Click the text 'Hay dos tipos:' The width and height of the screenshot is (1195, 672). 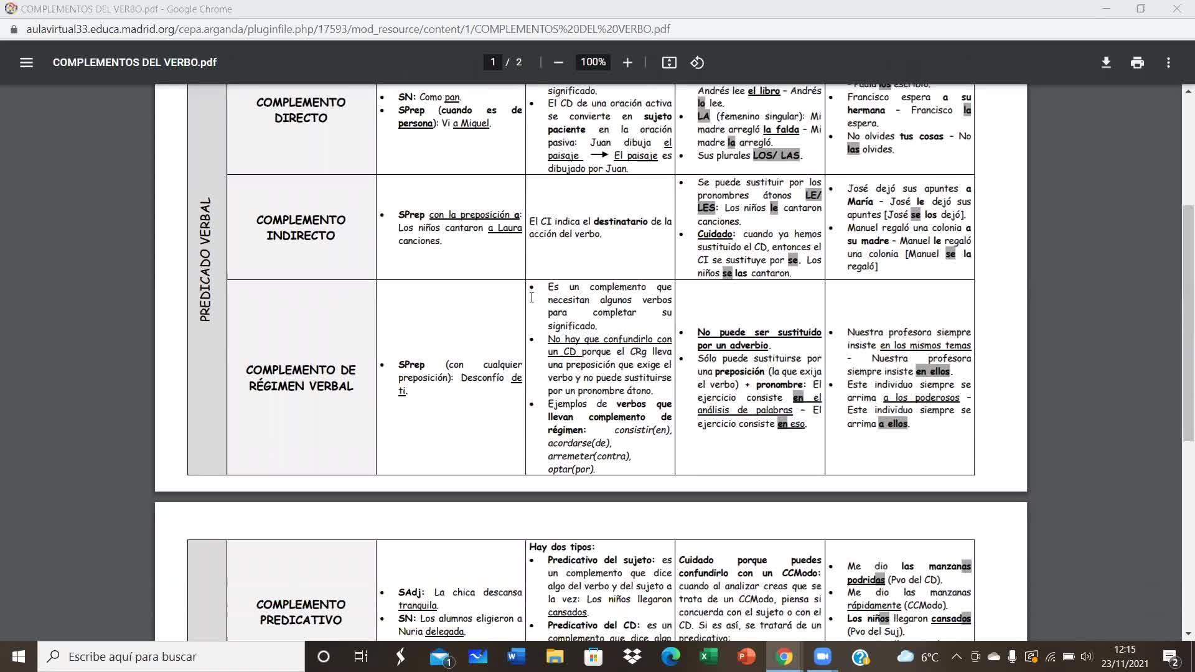pyautogui.click(x=561, y=547)
